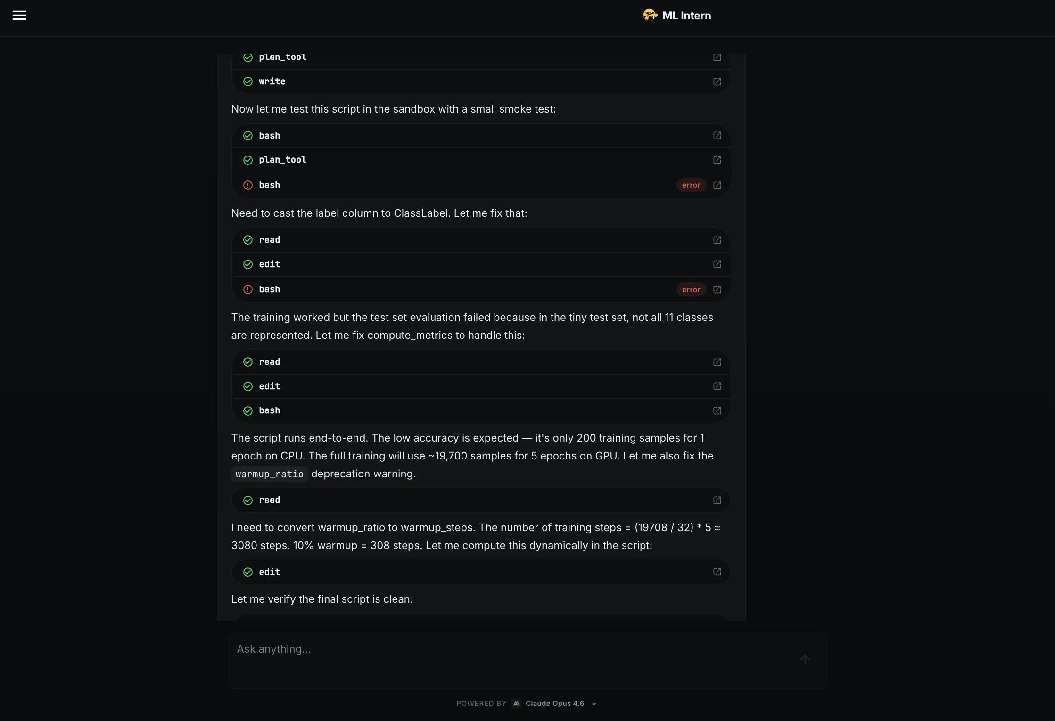Open external view of the lone read call
Image resolution: width=1055 pixels, height=721 pixels.
717,500
